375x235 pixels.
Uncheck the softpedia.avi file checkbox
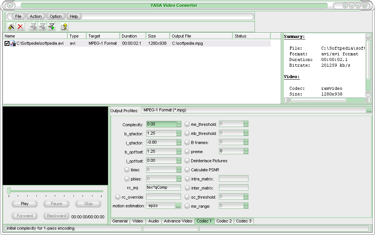pos(7,43)
